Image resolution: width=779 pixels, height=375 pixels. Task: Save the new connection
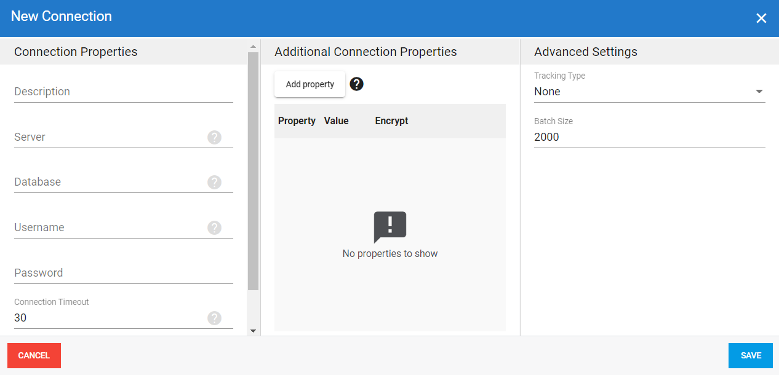click(x=750, y=355)
